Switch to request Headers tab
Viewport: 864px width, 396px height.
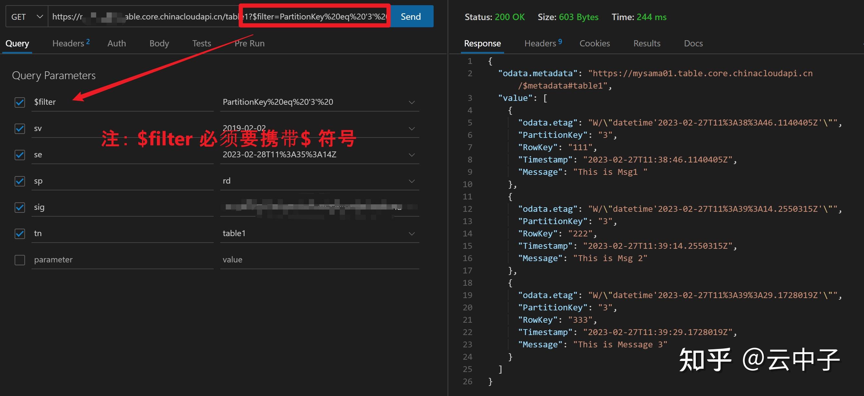pos(68,43)
